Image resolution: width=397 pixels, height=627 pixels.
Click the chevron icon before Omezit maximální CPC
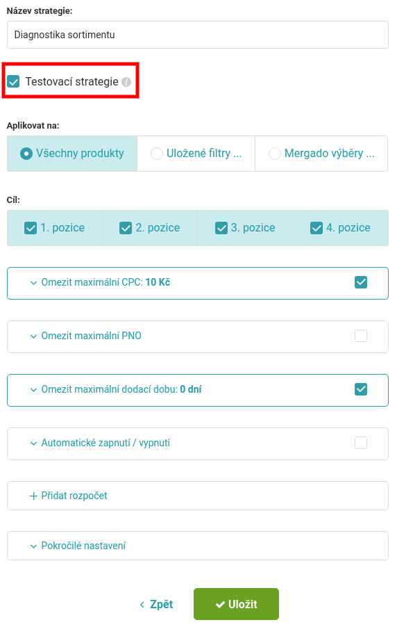click(33, 283)
